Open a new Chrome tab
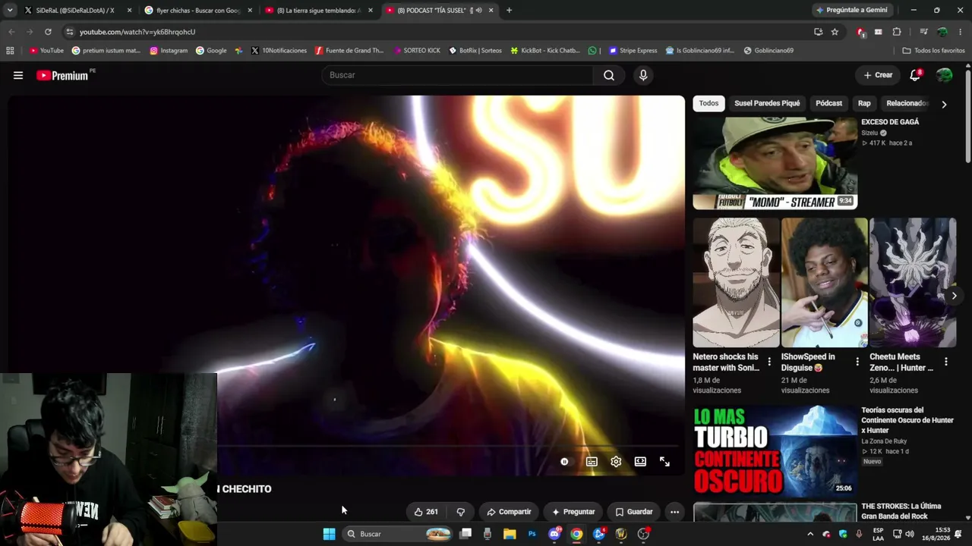972x546 pixels. (x=509, y=10)
